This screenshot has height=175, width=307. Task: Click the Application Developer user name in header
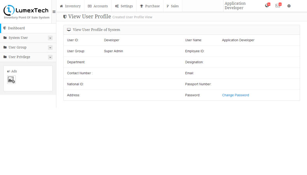[235, 5]
